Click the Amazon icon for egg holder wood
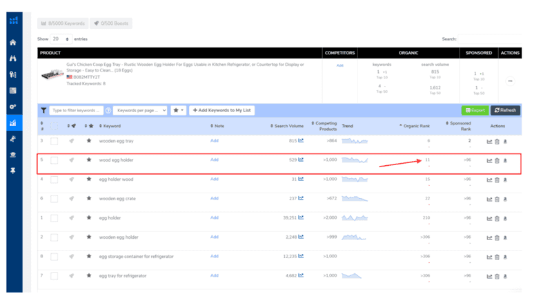Viewport: 552px width, 300px height. [x=505, y=180]
